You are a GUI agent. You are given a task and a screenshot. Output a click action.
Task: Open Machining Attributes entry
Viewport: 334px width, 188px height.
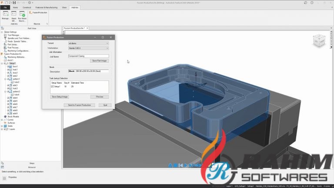[x=16, y=57]
